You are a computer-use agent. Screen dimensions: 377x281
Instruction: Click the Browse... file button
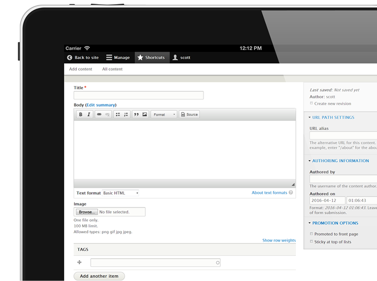87,212
